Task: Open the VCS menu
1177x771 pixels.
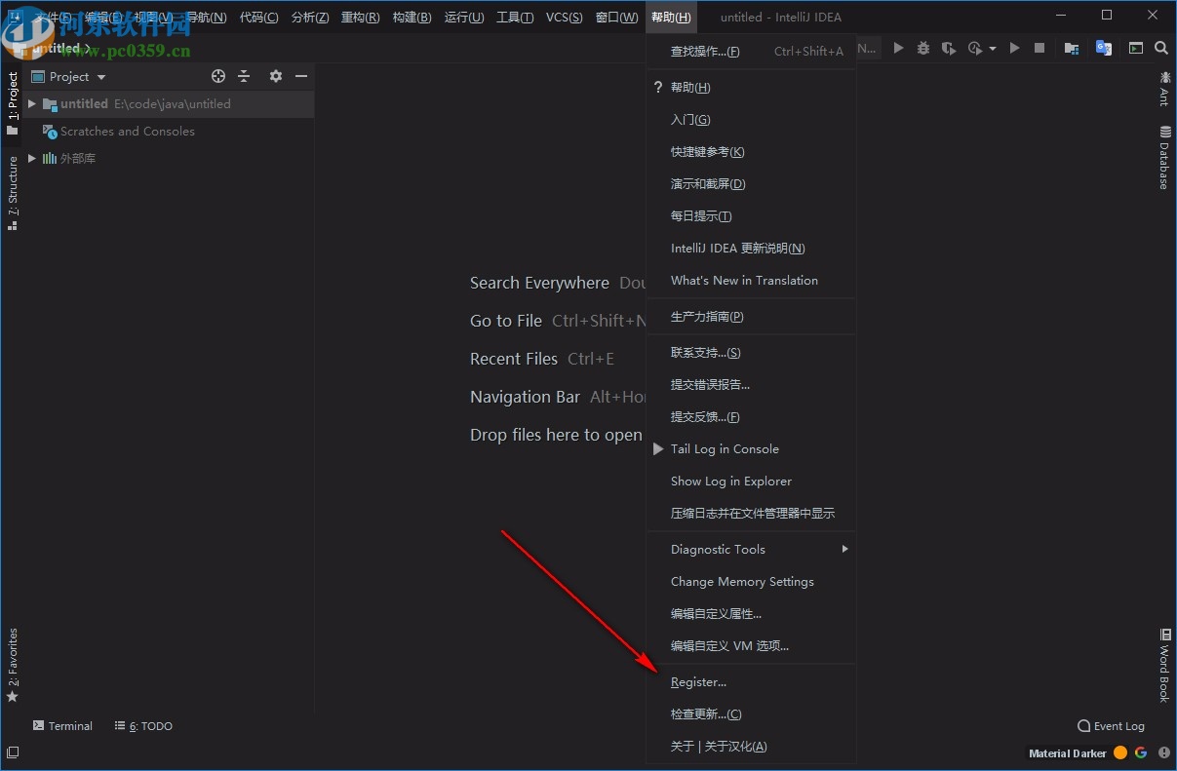Action: (564, 17)
